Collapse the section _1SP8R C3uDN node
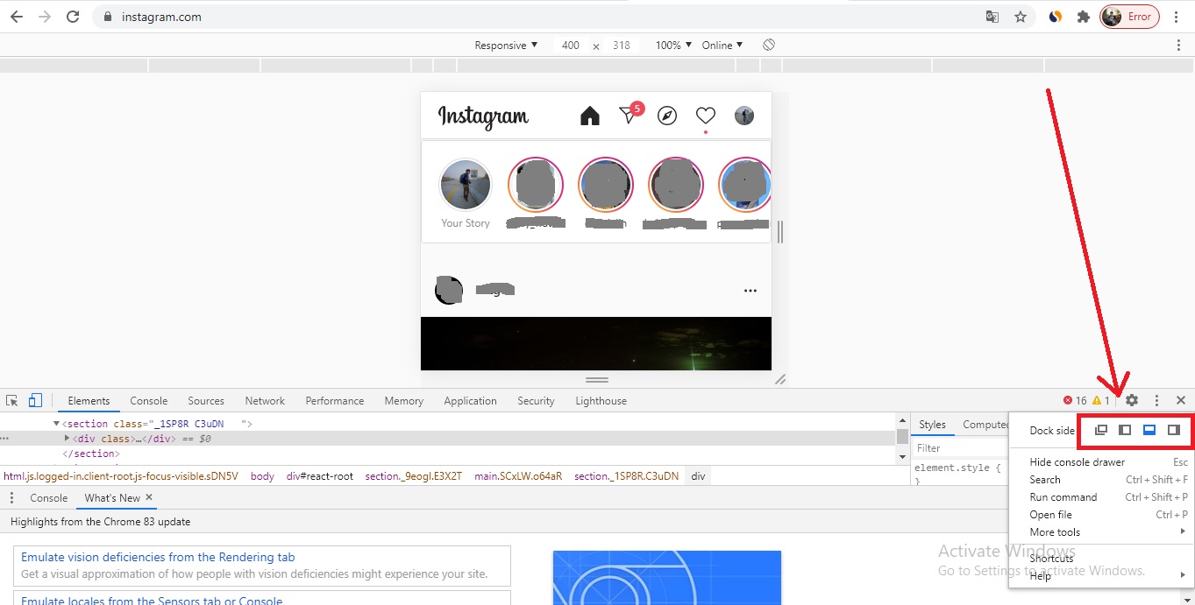 pos(56,424)
